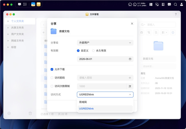Click the 2026-06-01 date field

click(x=105, y=59)
